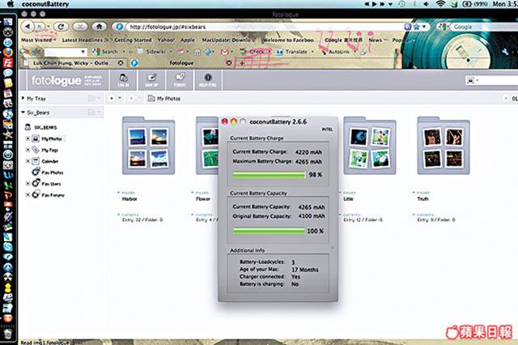Click the 98% battery charge bar
518x345 pixels.
[x=269, y=175]
